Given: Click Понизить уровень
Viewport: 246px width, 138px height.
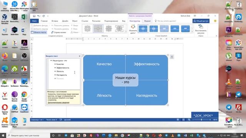Looking at the screenshot, I should 60,29.
